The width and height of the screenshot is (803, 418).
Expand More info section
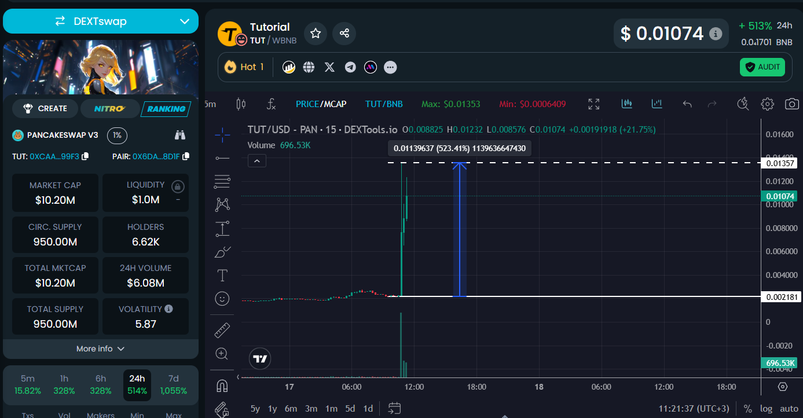pos(101,349)
